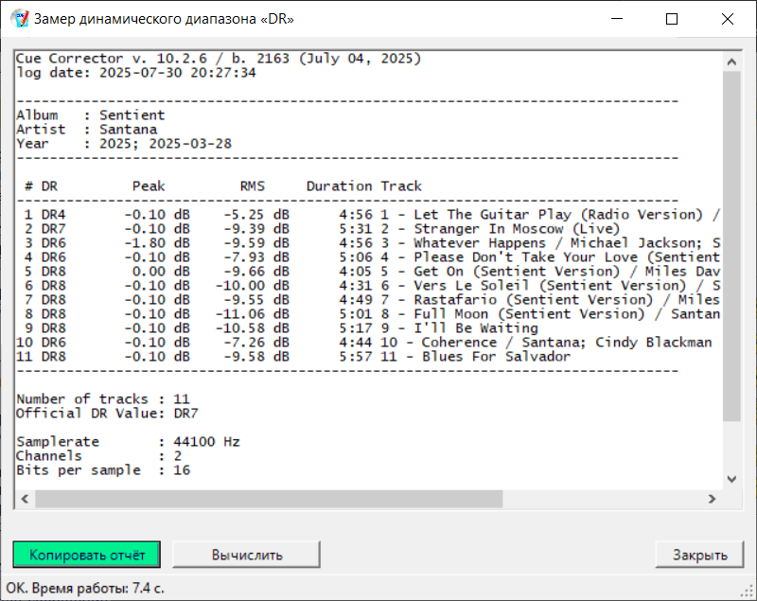Click the 'DR4' value in track 1 row
Image resolution: width=757 pixels, height=601 pixels.
[53, 214]
